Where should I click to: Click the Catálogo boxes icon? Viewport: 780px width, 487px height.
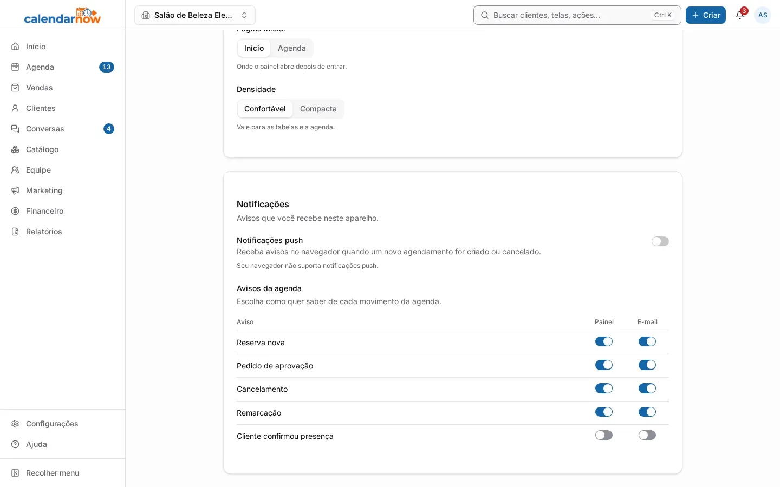pyautogui.click(x=15, y=149)
